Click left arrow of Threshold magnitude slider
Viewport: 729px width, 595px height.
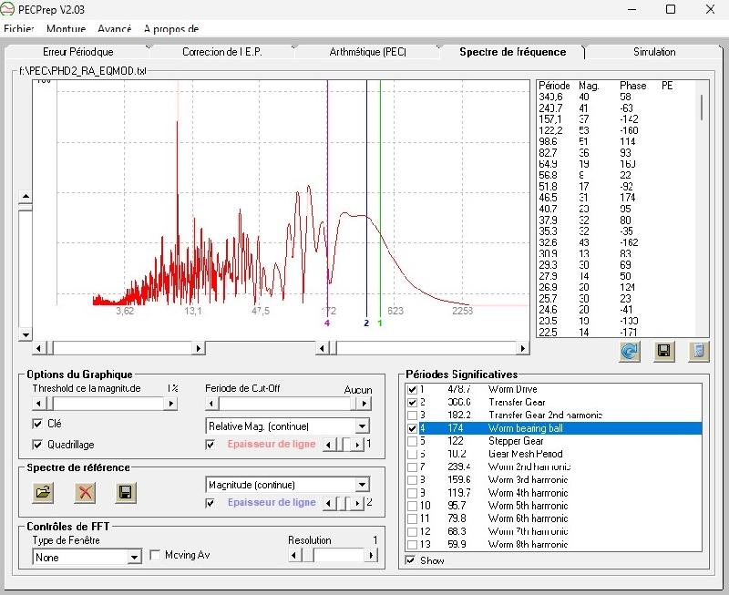click(x=38, y=404)
